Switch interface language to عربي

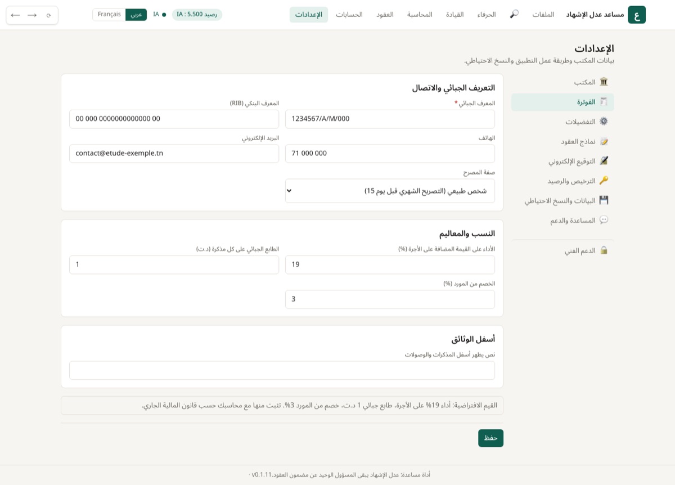(136, 15)
